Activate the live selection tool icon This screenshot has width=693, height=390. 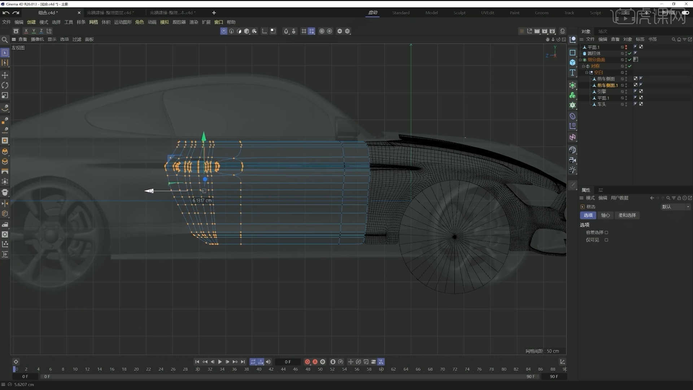(5, 53)
